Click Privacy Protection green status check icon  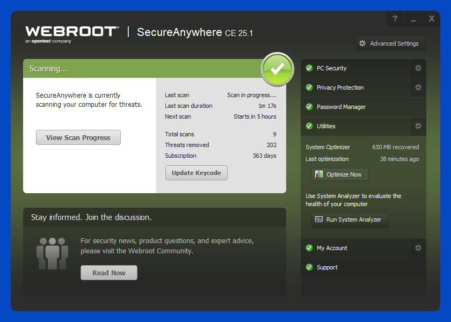pos(309,87)
